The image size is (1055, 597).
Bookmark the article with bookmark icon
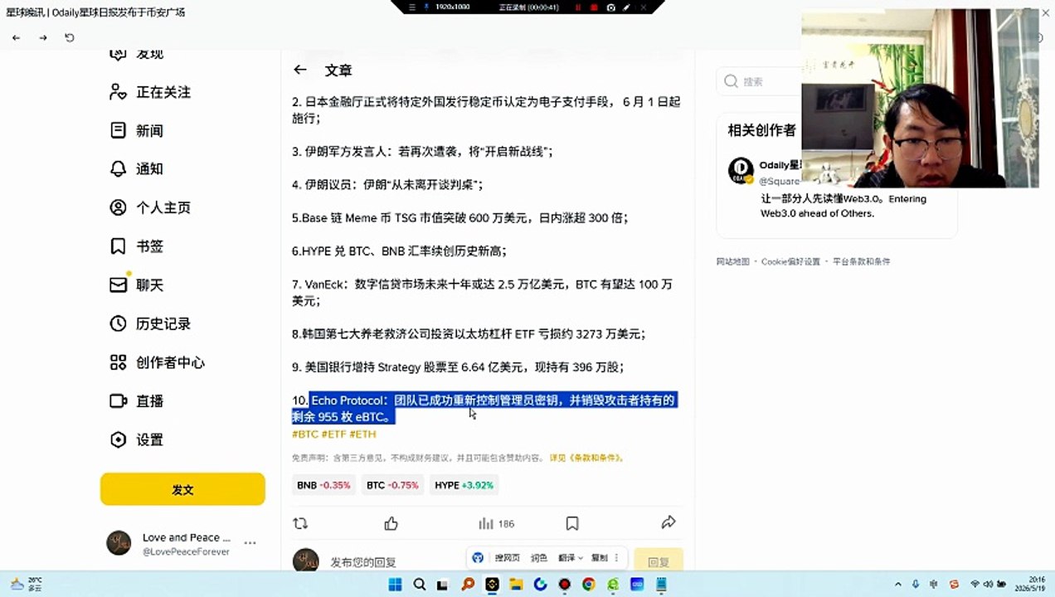(x=572, y=523)
